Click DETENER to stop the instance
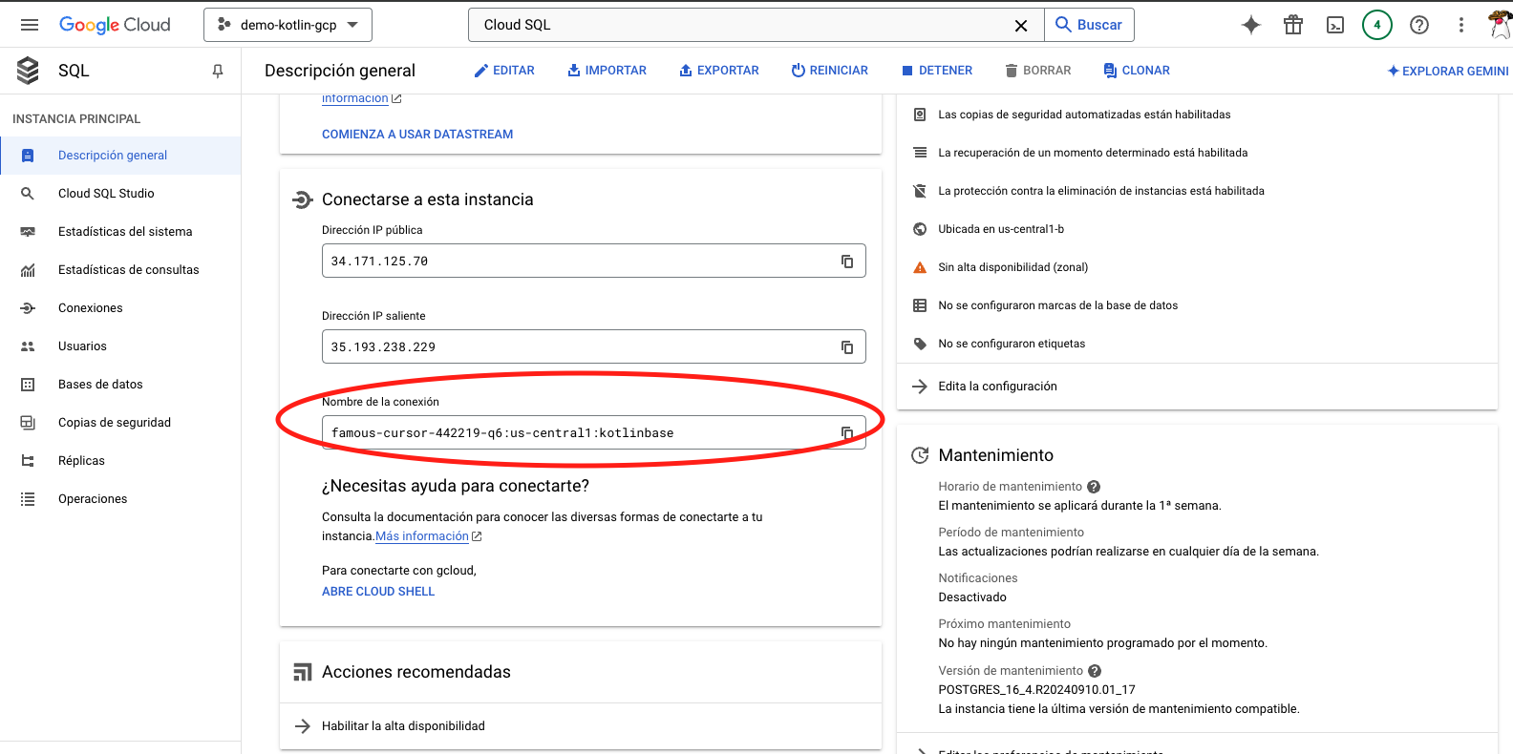The image size is (1513, 754). [937, 71]
